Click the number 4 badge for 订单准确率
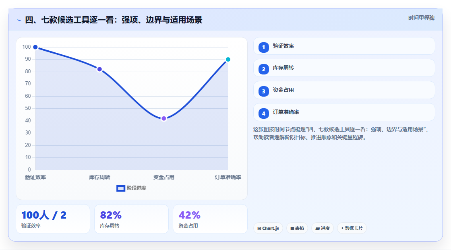Viewport: 451px width, 250px height. (263, 114)
